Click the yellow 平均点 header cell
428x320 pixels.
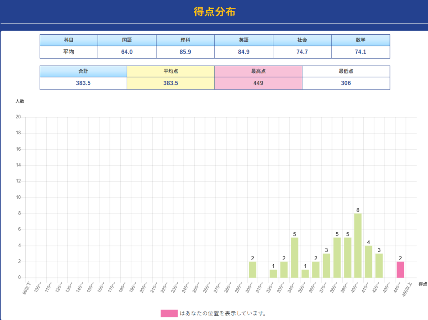[171, 72]
